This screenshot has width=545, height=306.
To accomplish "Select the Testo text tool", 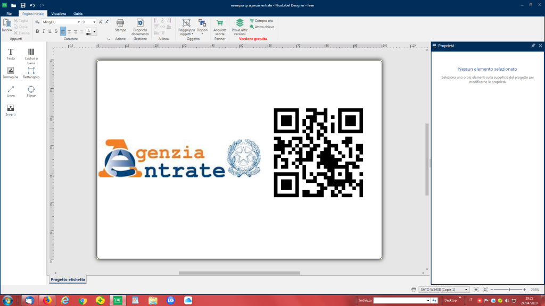I will tap(11, 54).
